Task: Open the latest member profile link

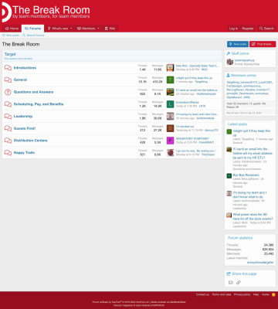Action: 260,263
